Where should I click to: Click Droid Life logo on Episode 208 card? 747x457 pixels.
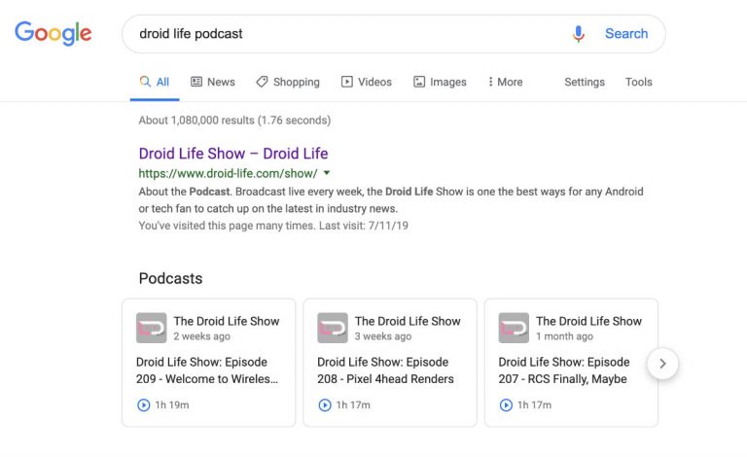pyautogui.click(x=333, y=328)
